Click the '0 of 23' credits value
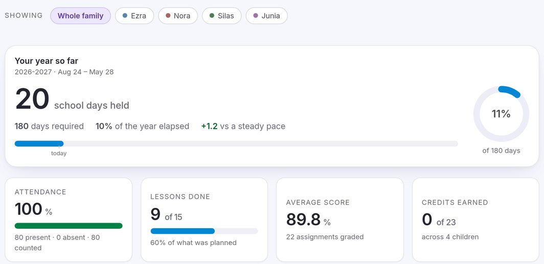The width and height of the screenshot is (544, 264). coord(439,220)
